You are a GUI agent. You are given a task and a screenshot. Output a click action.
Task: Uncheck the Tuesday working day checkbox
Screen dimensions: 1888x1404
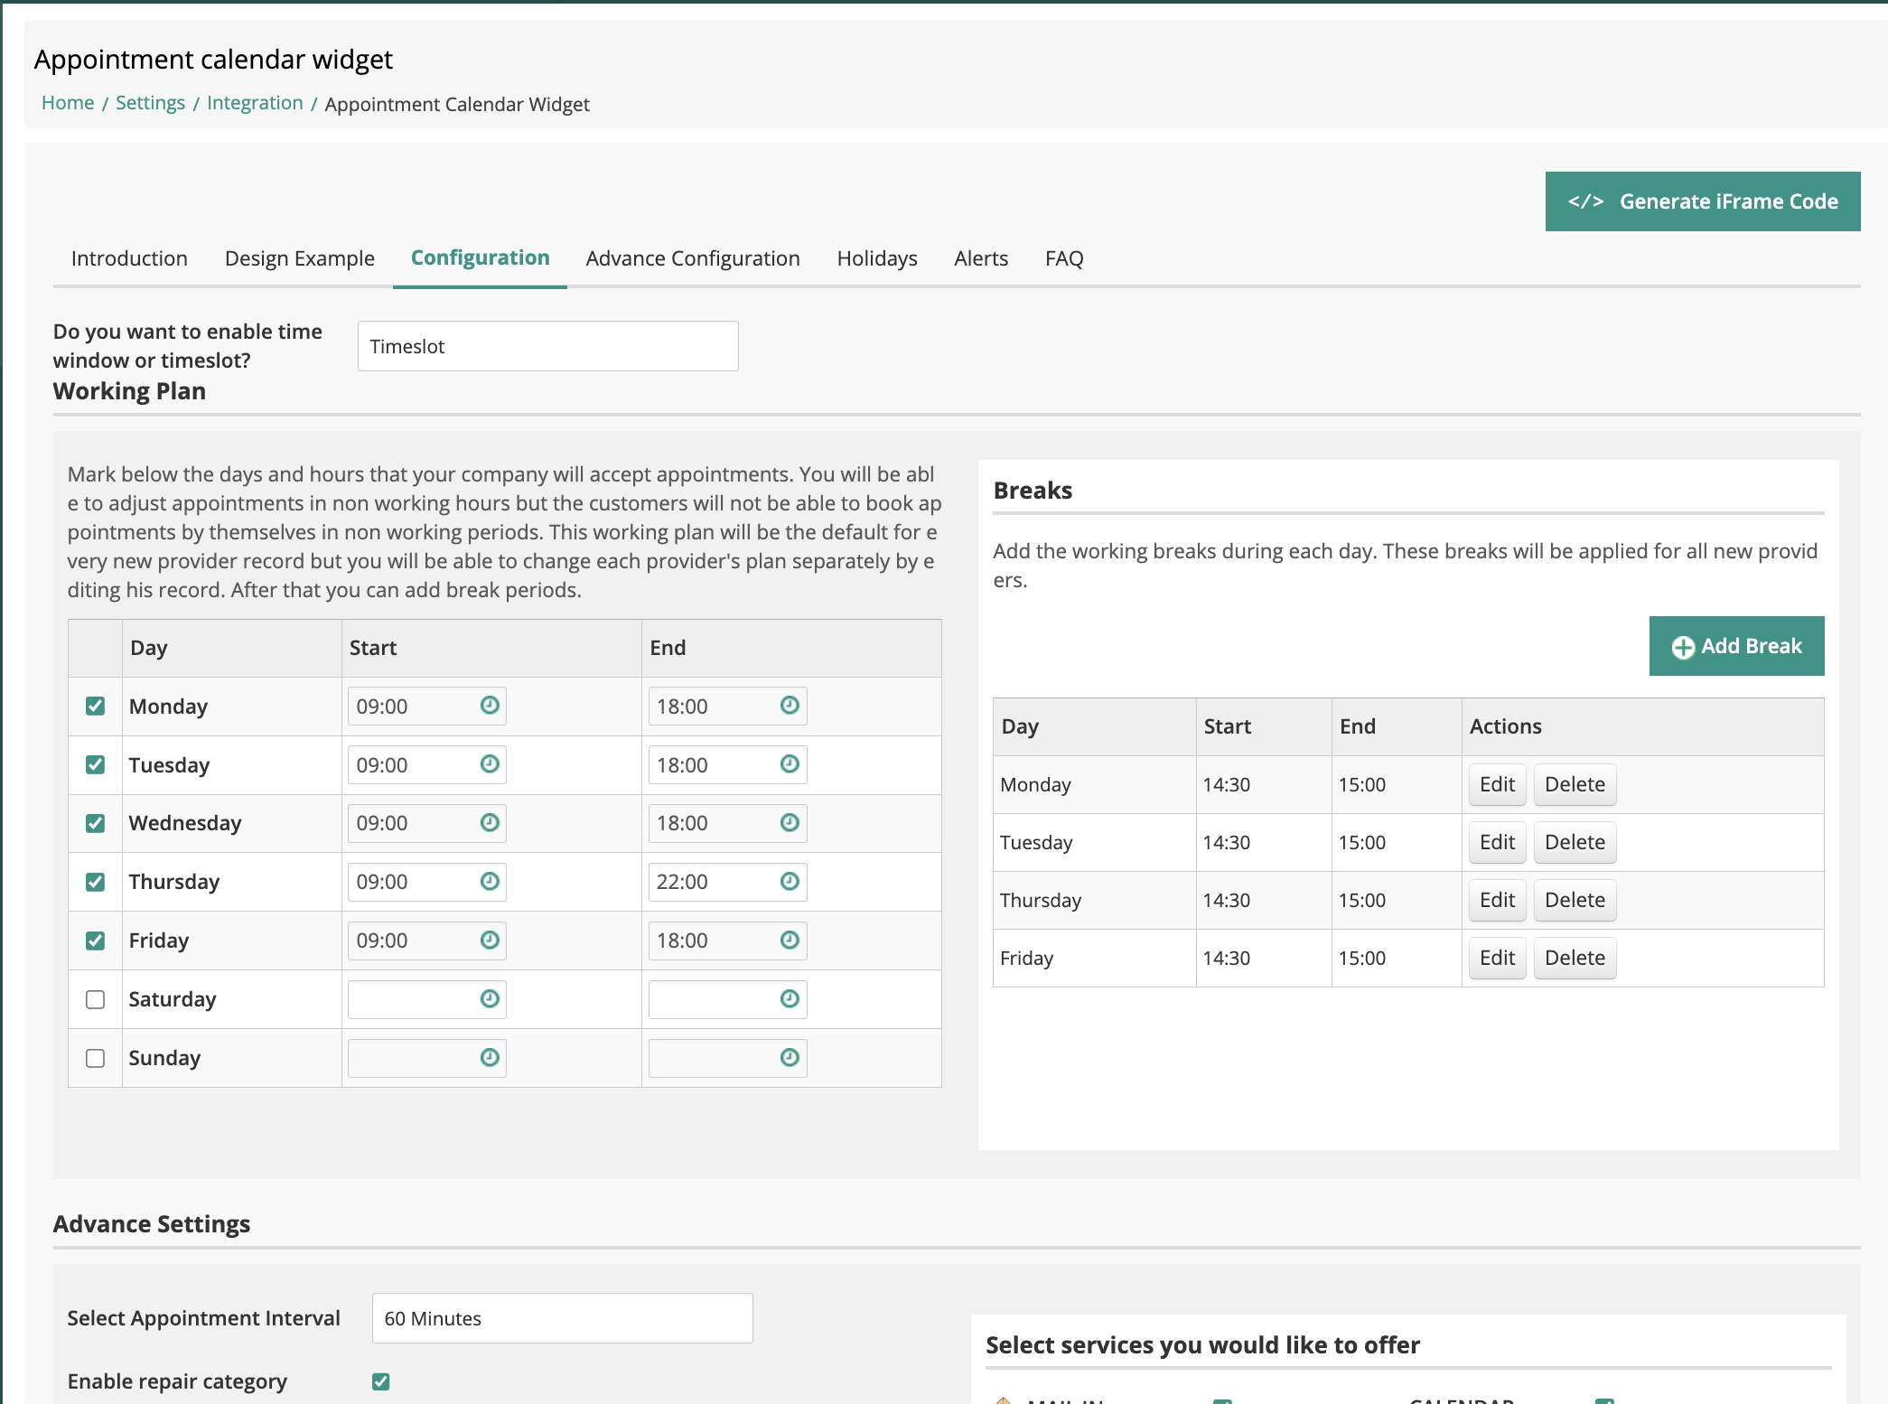(95, 765)
